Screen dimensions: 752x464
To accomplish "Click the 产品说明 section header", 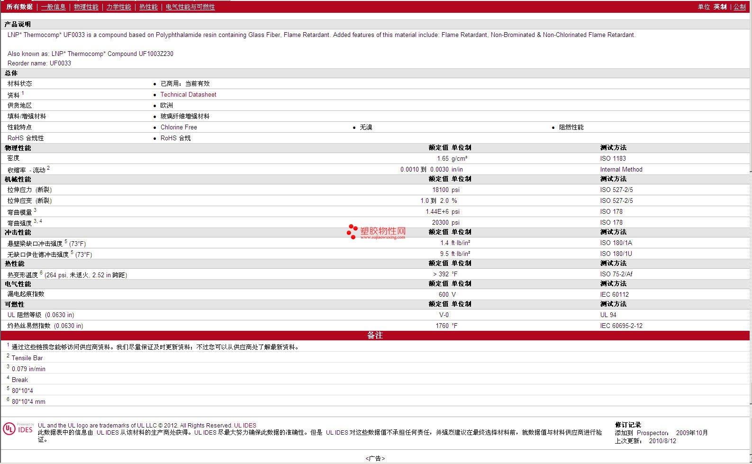I will (x=18, y=24).
